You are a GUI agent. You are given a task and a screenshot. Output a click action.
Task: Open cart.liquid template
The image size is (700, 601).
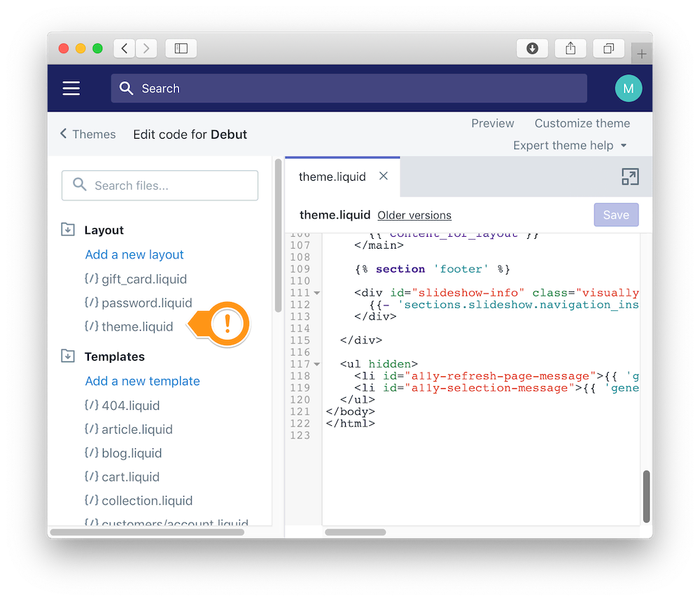click(122, 477)
